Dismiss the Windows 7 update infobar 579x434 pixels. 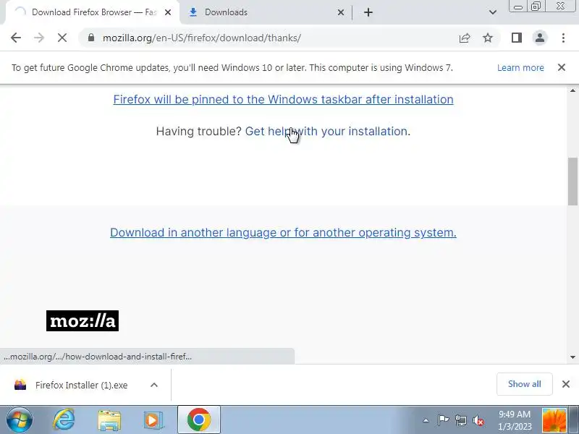(562, 67)
